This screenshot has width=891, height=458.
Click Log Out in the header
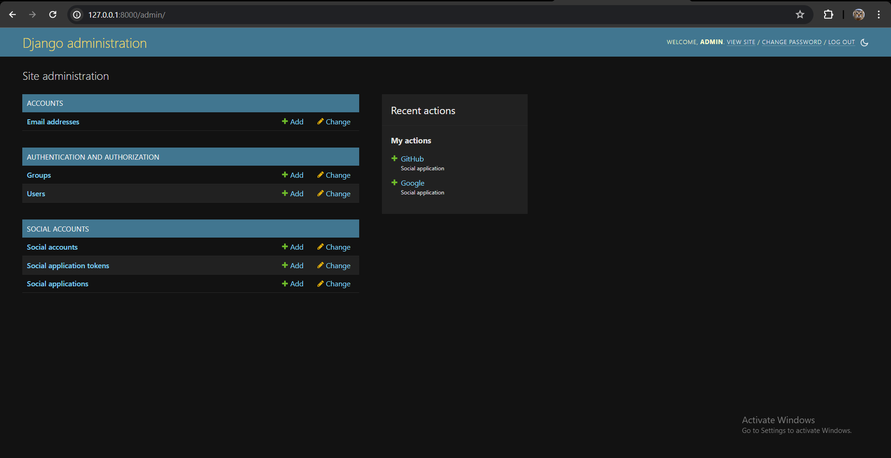[x=841, y=42]
